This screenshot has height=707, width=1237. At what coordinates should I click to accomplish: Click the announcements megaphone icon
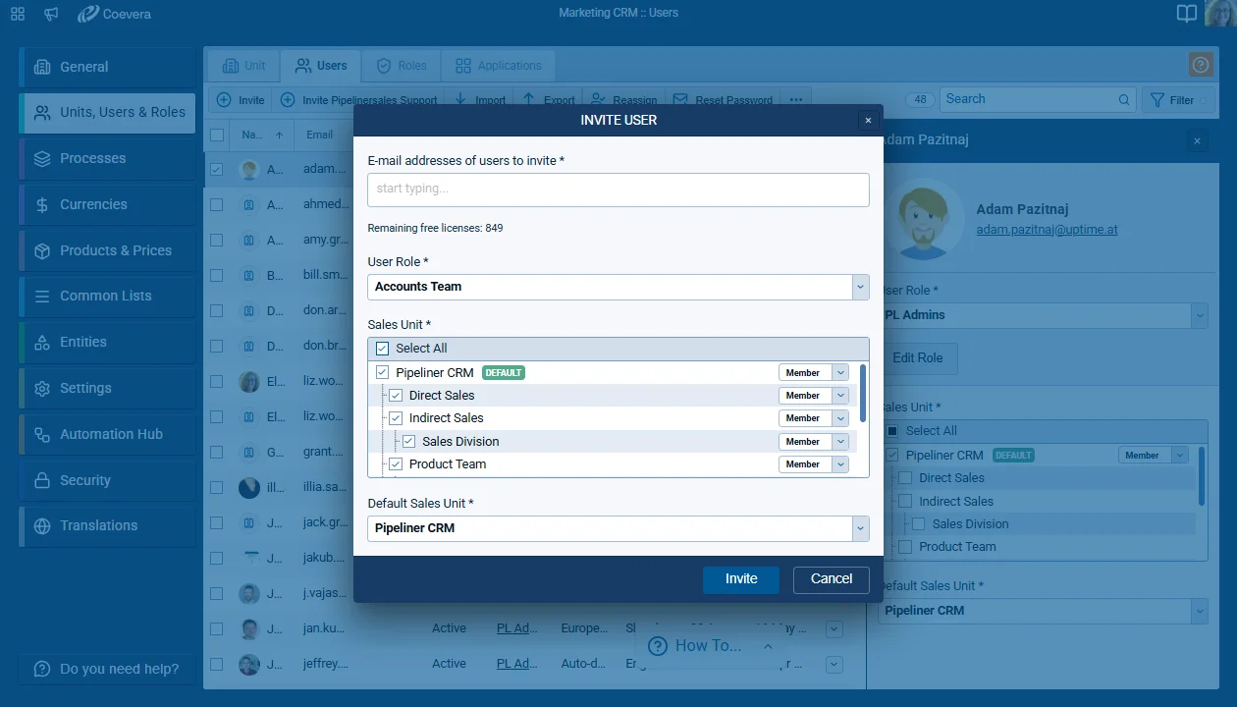[51, 14]
